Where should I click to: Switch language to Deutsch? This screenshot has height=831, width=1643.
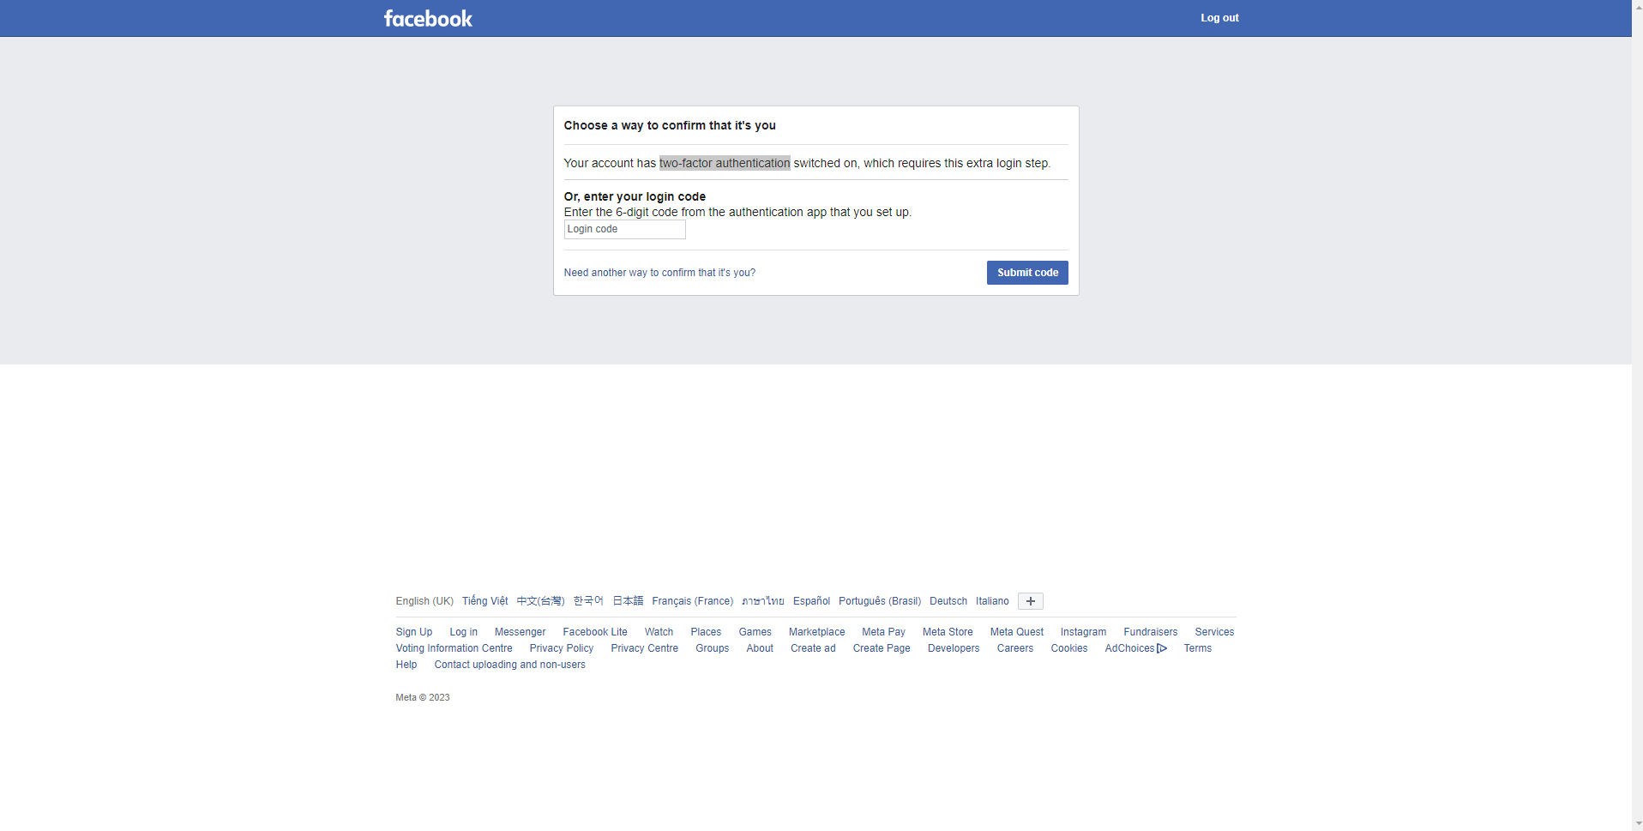click(948, 601)
